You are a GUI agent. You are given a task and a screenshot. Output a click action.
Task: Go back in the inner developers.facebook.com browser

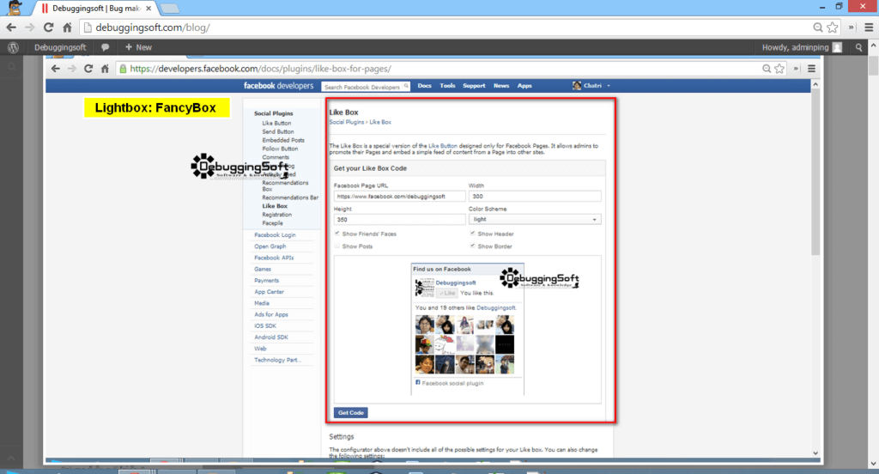pos(55,69)
